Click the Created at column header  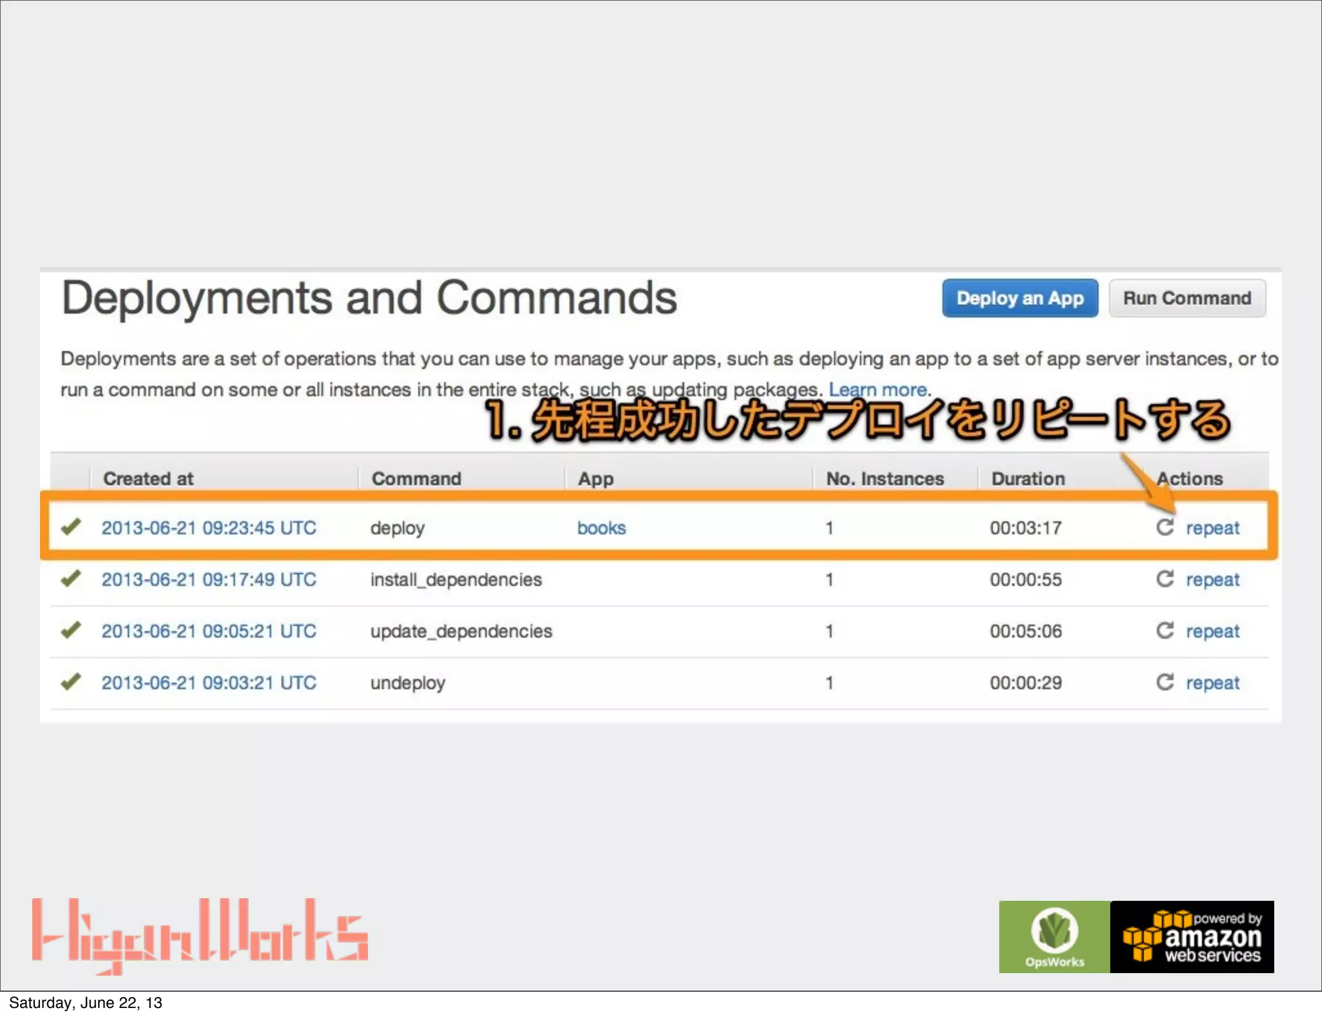coord(148,479)
